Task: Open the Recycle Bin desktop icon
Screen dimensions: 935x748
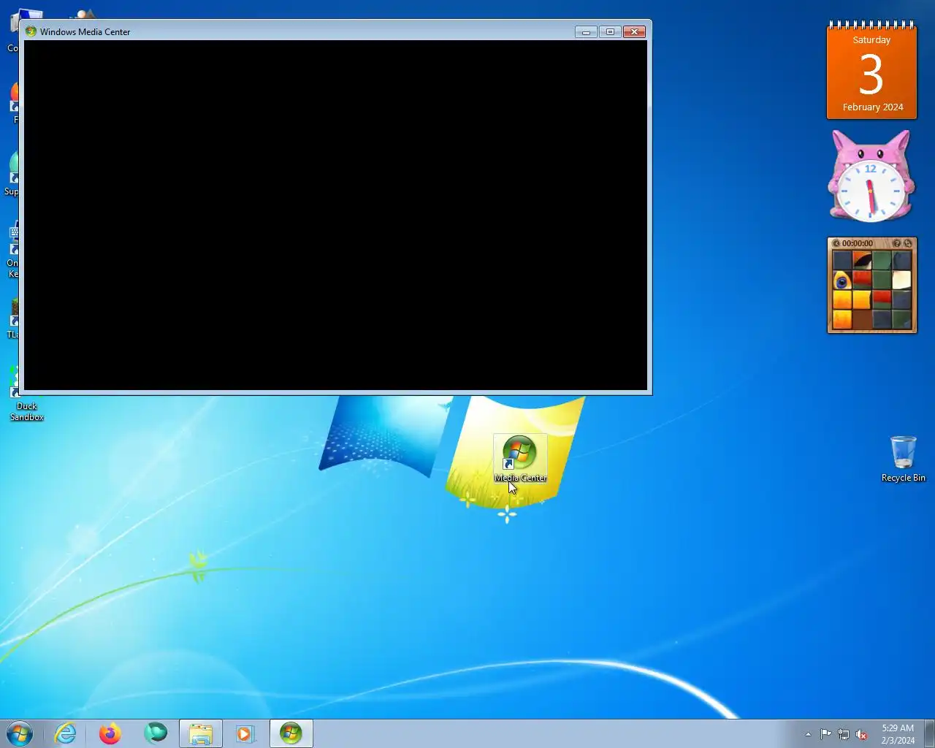Action: point(903,459)
